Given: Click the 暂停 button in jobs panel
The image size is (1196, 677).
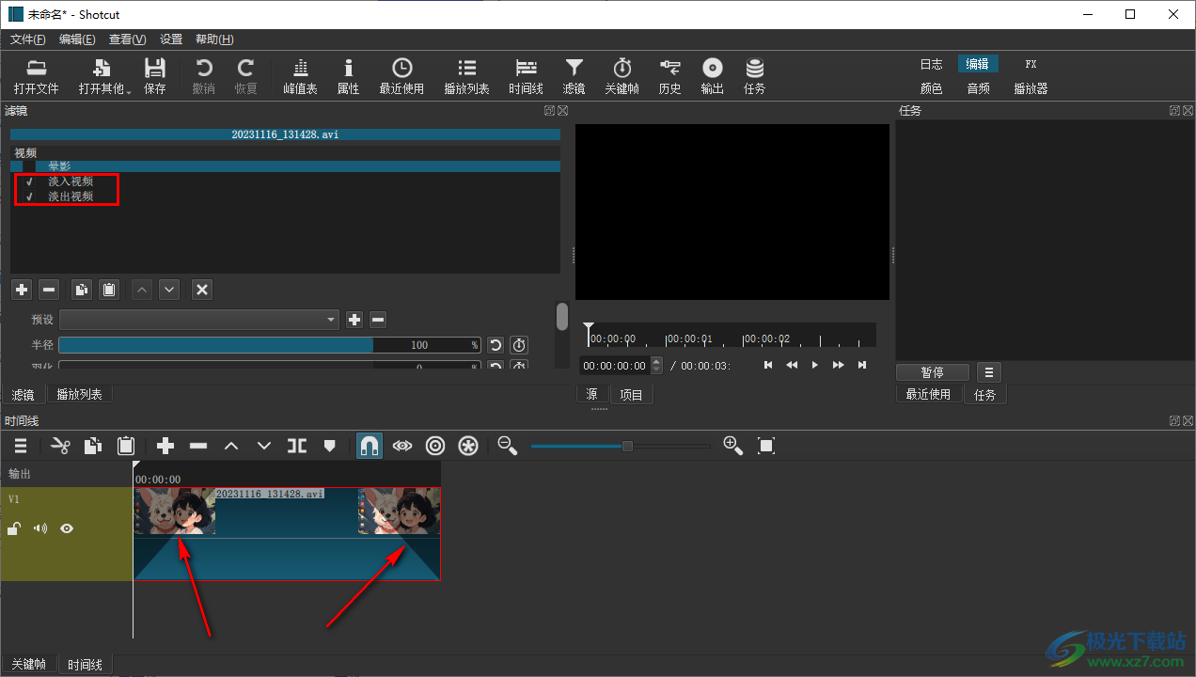Looking at the screenshot, I should (x=933, y=371).
